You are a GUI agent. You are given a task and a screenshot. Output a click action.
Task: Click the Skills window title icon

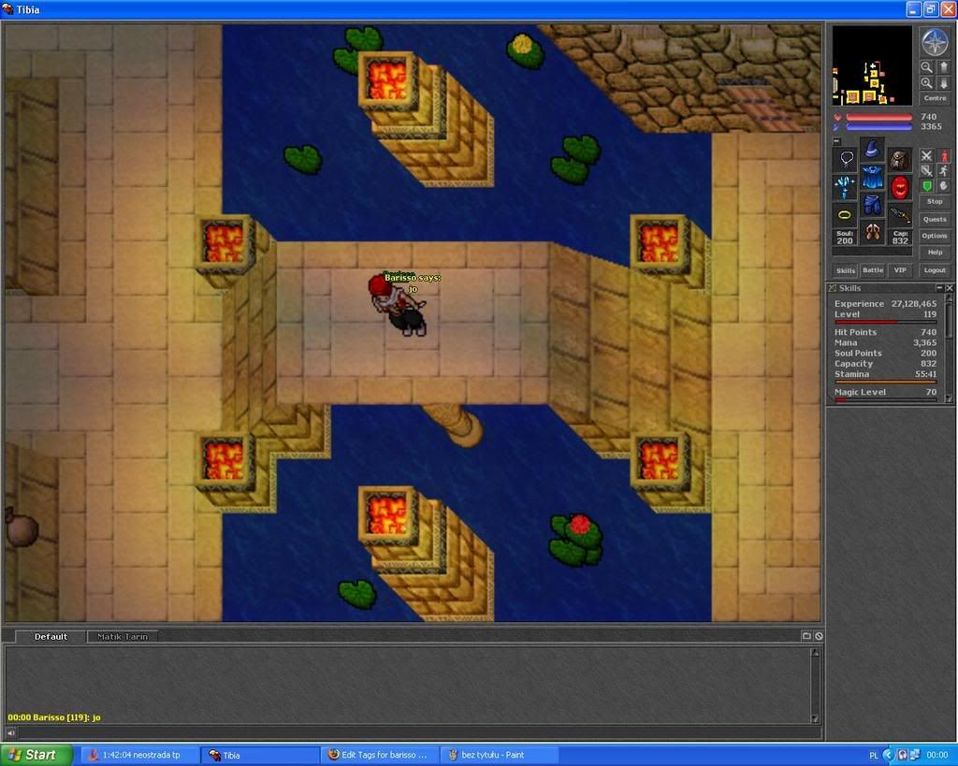coord(832,288)
